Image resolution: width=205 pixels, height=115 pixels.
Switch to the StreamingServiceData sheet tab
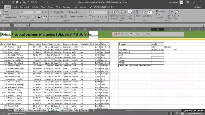point(37,110)
